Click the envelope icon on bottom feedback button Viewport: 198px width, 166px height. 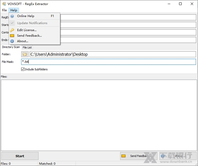tap(124, 156)
